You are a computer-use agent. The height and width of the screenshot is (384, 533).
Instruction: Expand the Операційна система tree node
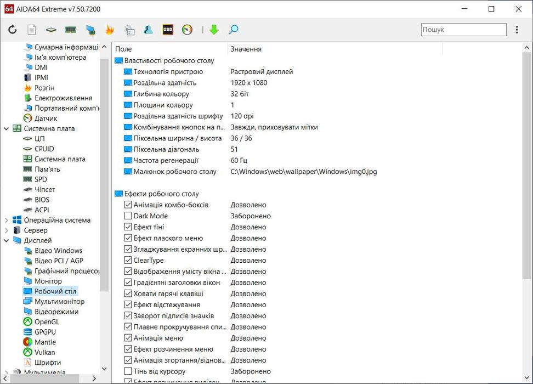[6, 220]
